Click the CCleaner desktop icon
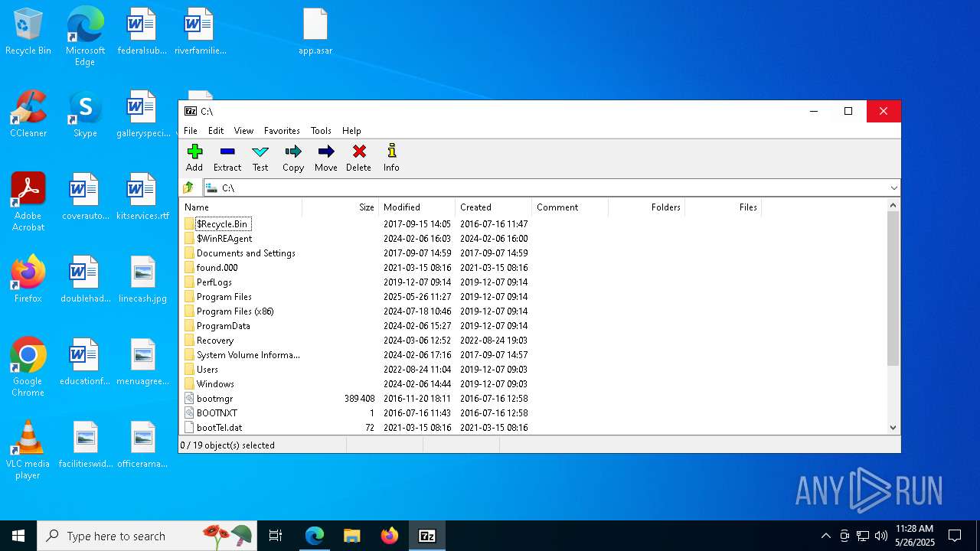This screenshot has height=551, width=980. tap(28, 115)
